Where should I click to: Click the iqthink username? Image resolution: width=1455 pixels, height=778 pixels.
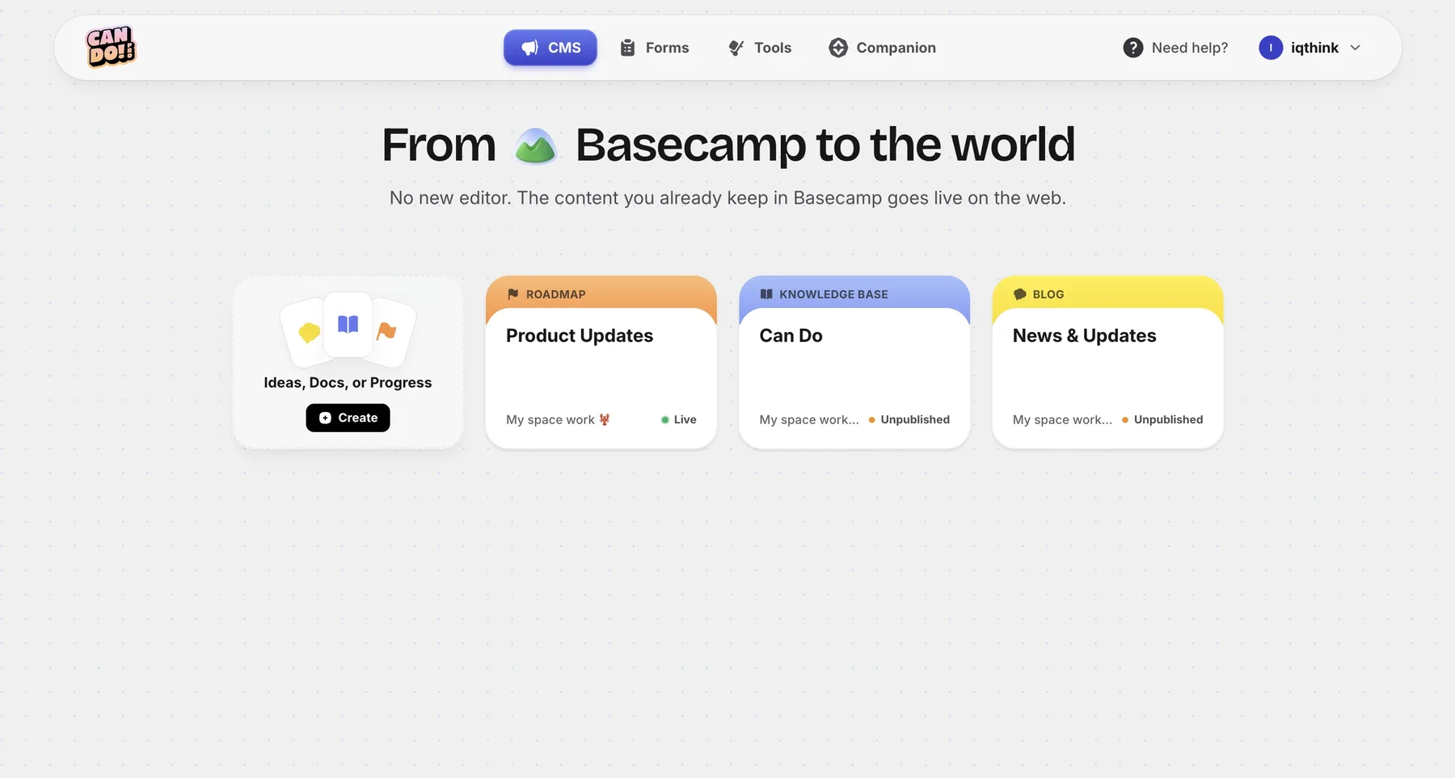click(1314, 48)
